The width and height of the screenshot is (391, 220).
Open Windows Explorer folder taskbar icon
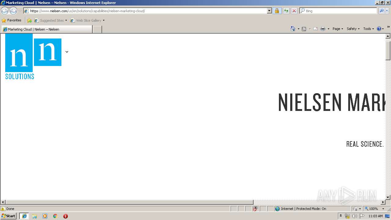point(35,216)
